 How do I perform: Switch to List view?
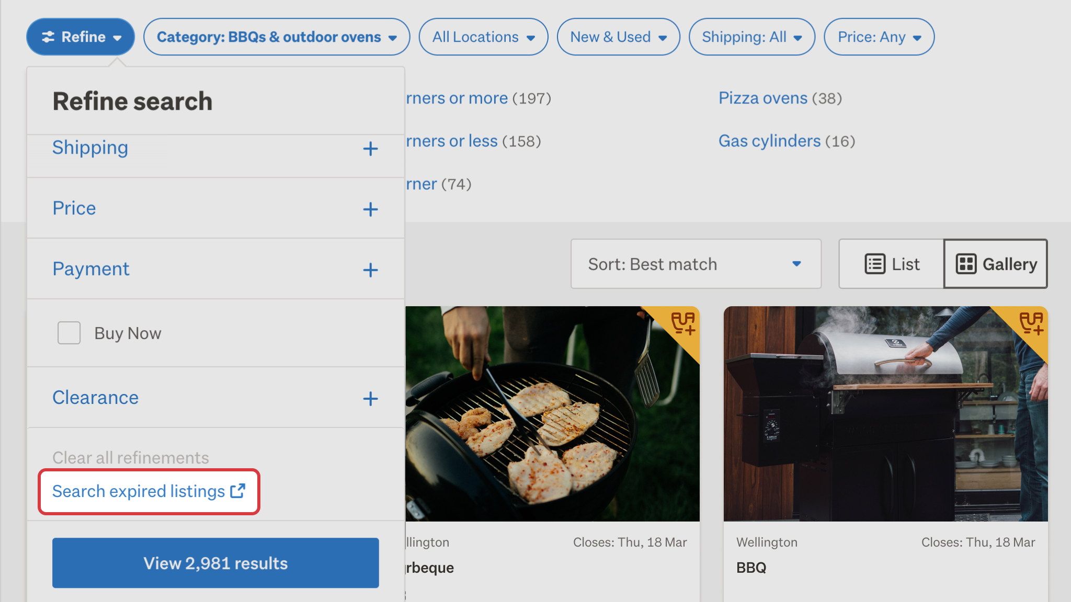point(892,264)
